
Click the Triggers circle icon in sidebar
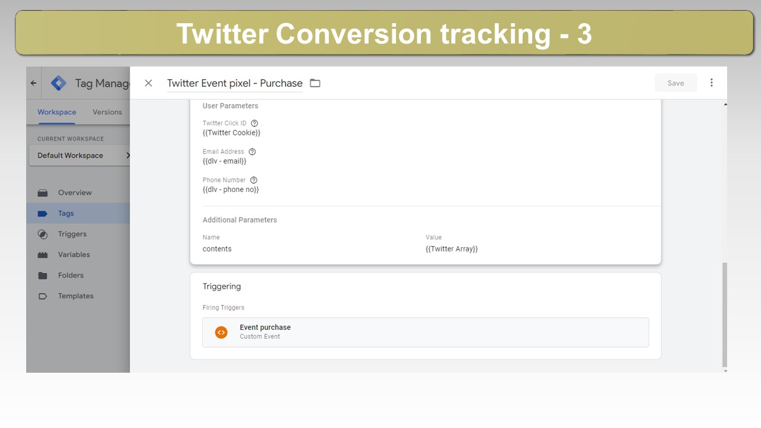42,234
